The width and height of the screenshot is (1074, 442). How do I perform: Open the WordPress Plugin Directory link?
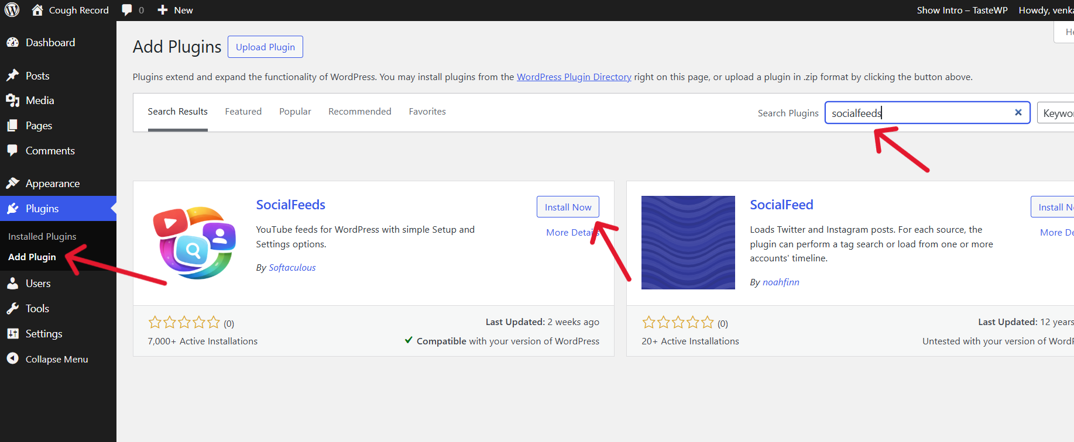pos(574,77)
